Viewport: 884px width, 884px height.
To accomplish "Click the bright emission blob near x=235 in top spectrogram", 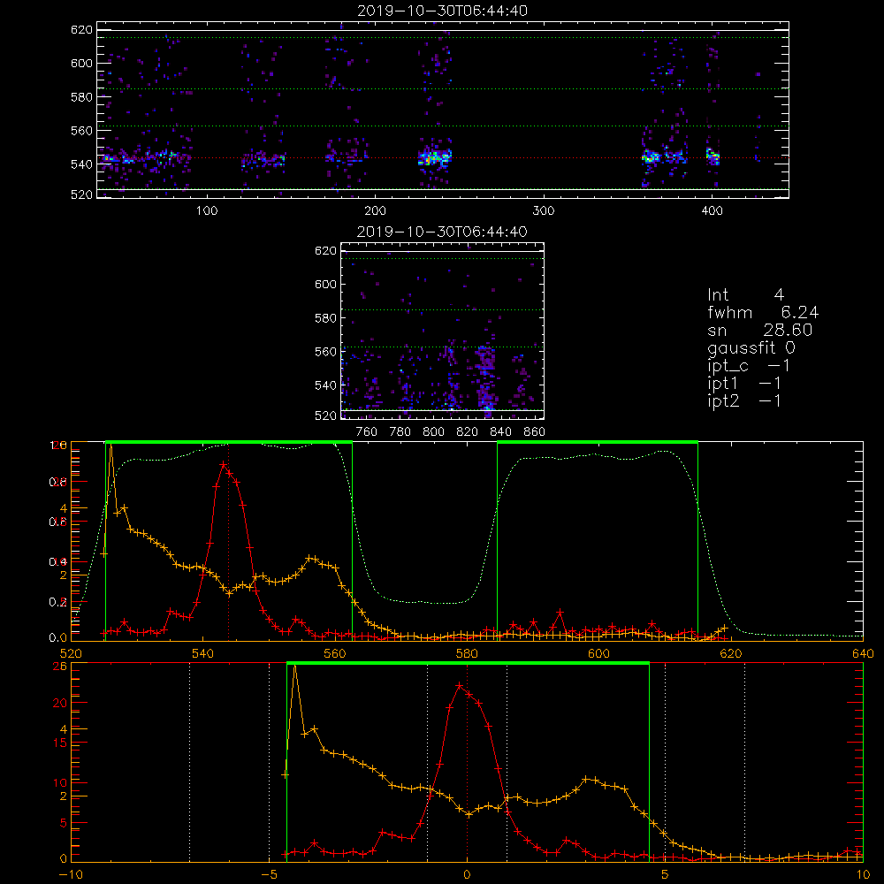I will click(434, 157).
